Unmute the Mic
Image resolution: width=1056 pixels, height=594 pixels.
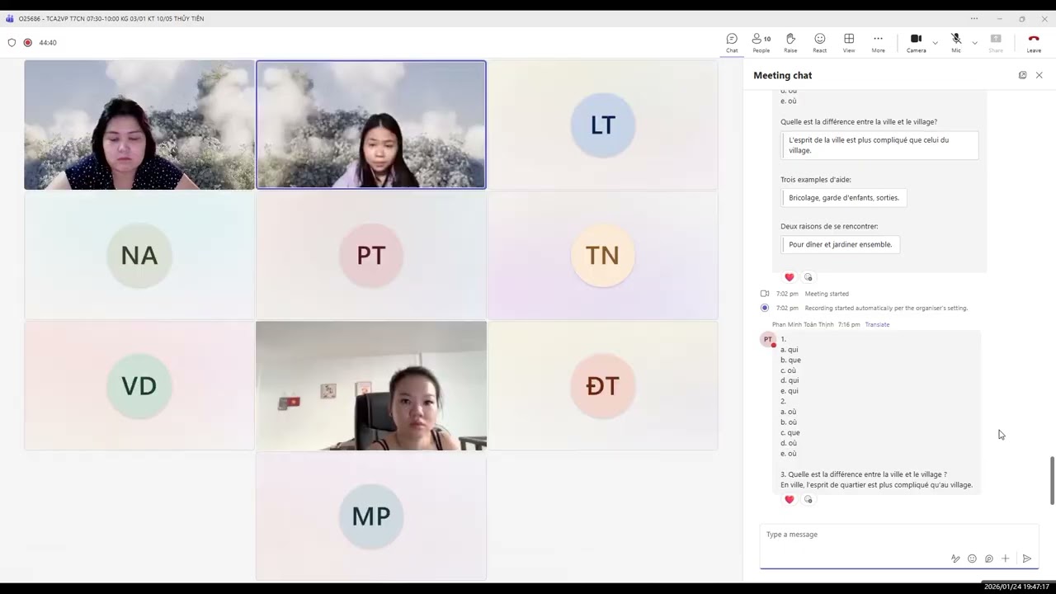[956, 43]
